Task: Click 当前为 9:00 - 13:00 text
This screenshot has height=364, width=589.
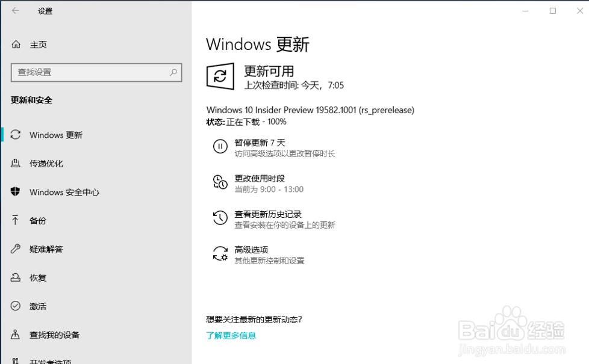Action: click(269, 189)
